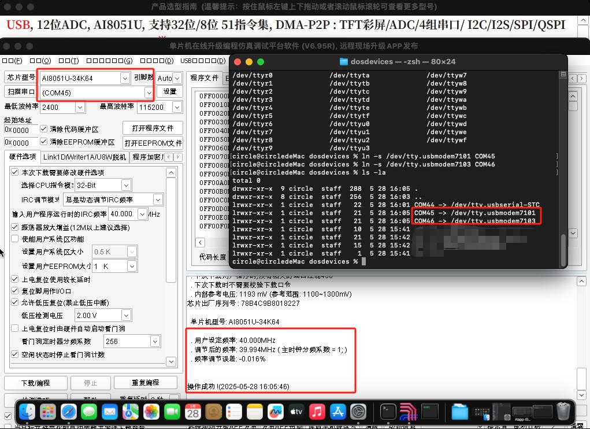
Task: Select the Link1D/Writer1A/U8W脱机 tab
Action: [84, 157]
